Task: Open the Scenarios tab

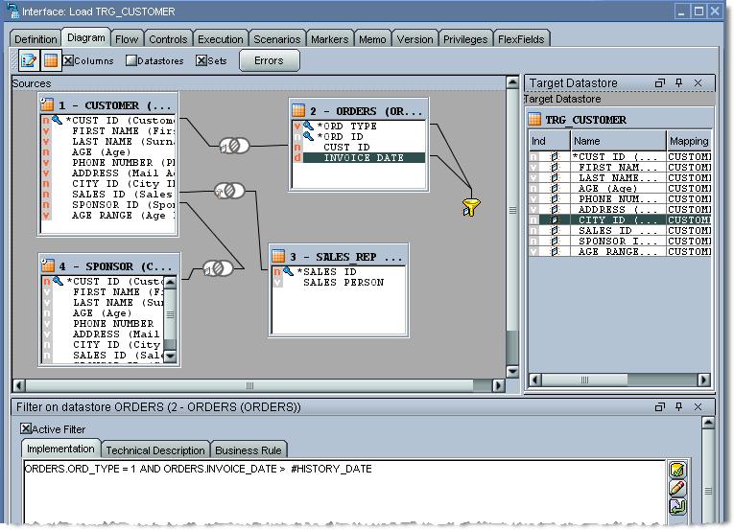Action: coord(277,39)
